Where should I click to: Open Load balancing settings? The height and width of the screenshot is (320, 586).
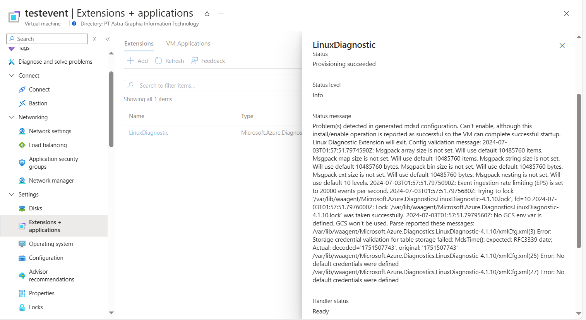[47, 145]
